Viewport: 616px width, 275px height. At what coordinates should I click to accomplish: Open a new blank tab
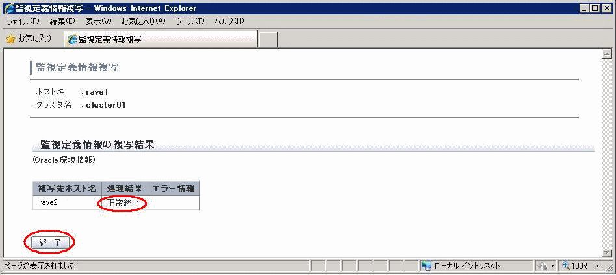click(268, 40)
